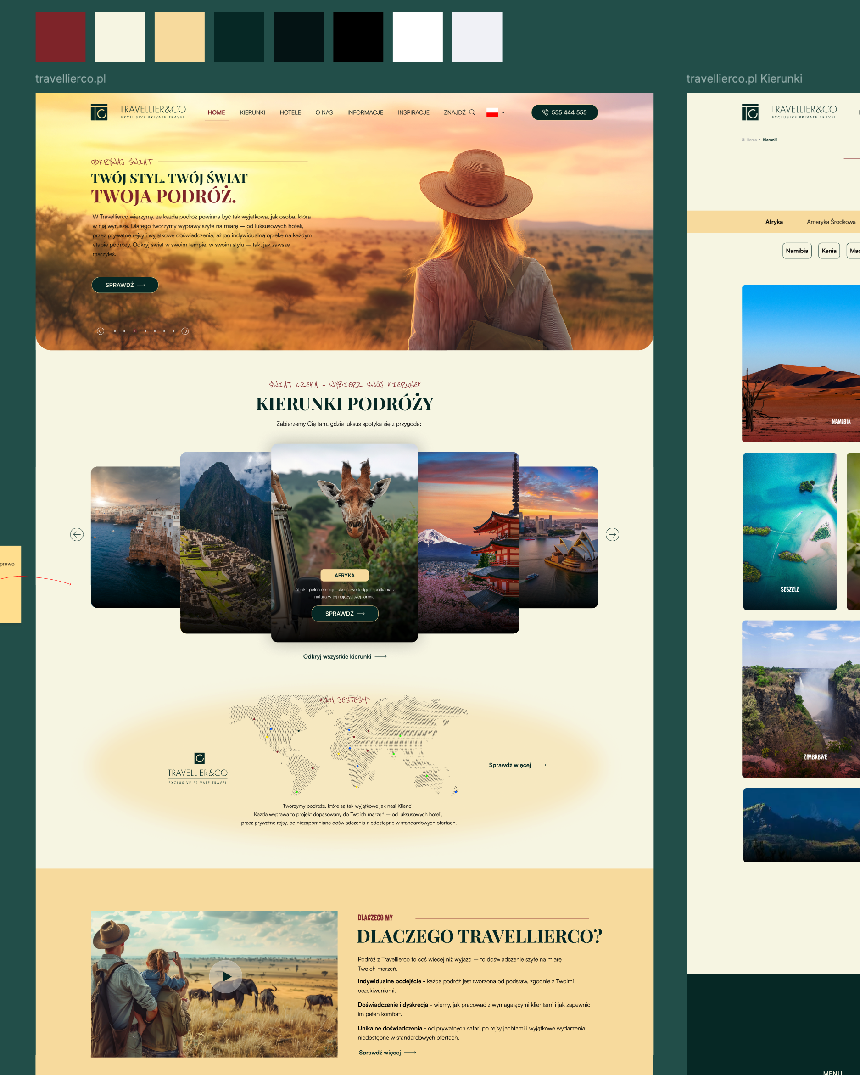Click the hero slider next arrow
This screenshot has width=860, height=1075.
[x=185, y=331]
